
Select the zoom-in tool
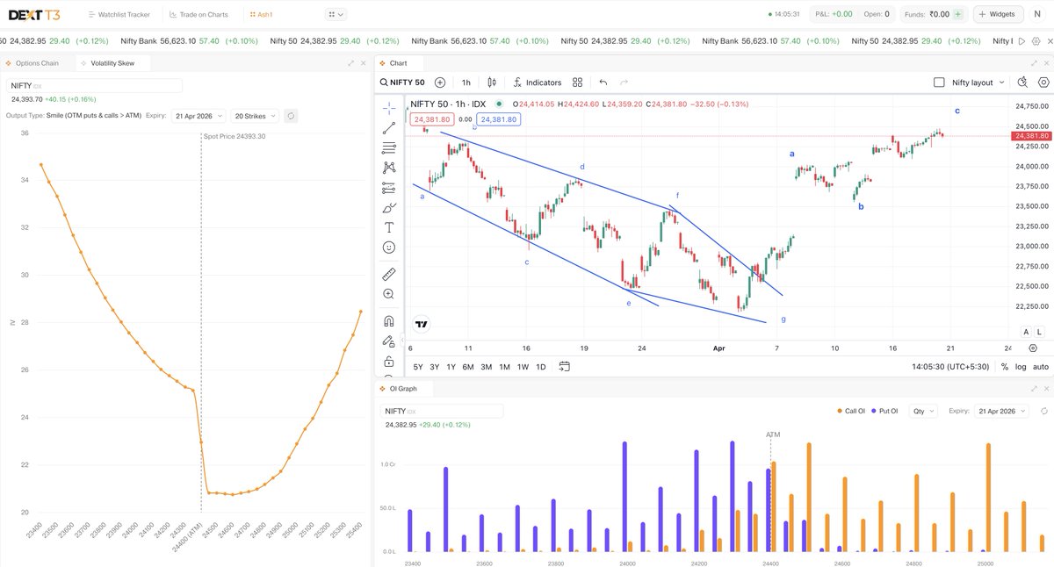tap(388, 294)
